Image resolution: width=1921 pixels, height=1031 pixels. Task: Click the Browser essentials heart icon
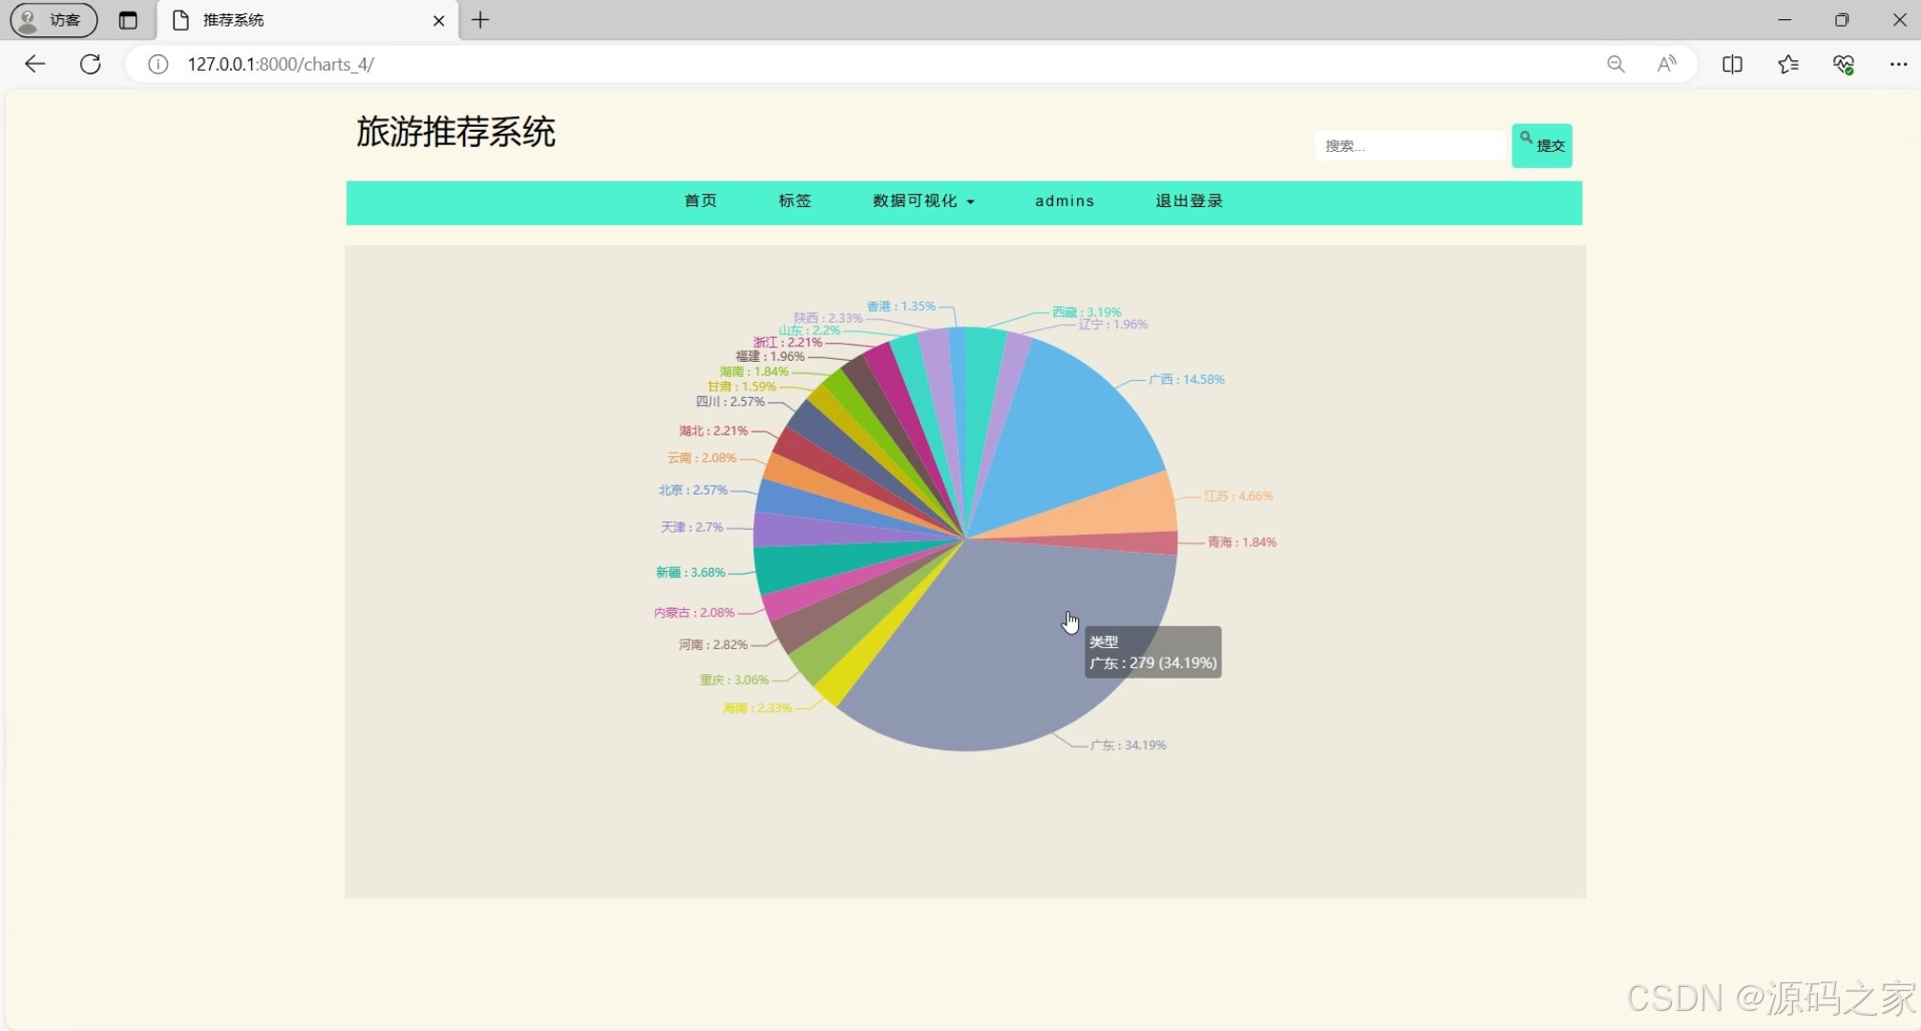(x=1844, y=64)
